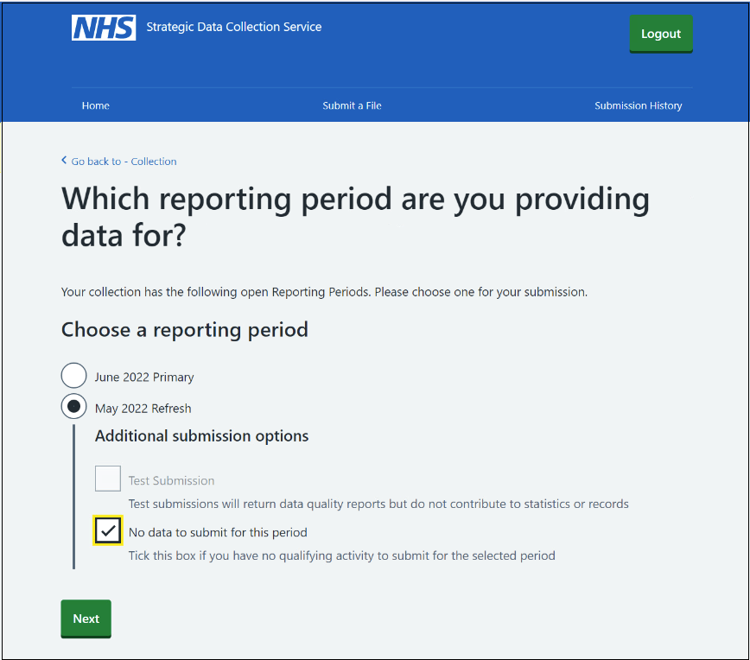Tick the Test Submission checkbox
The image size is (750, 660).
click(x=108, y=479)
